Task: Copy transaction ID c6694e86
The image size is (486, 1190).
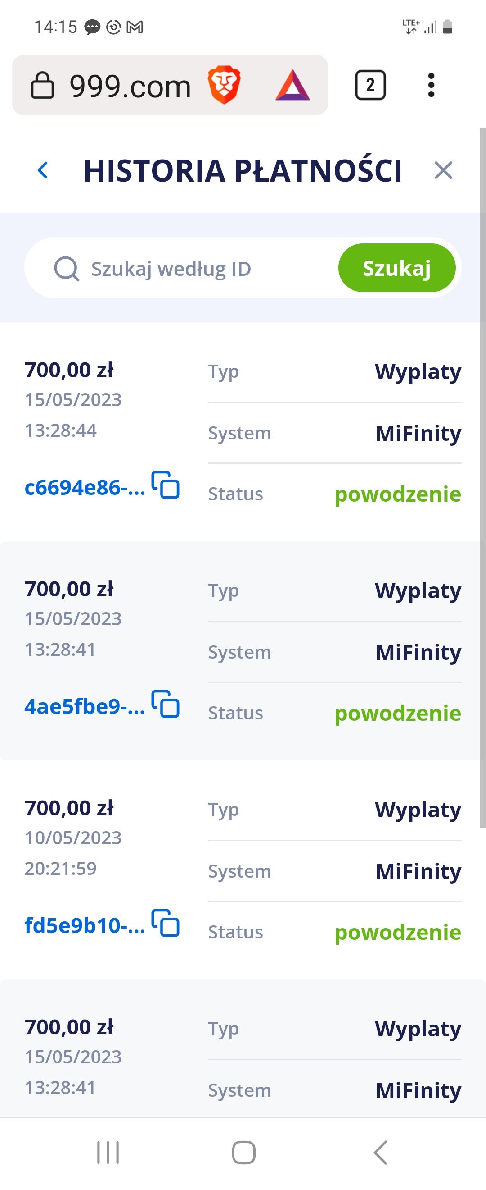Action: coord(166,485)
